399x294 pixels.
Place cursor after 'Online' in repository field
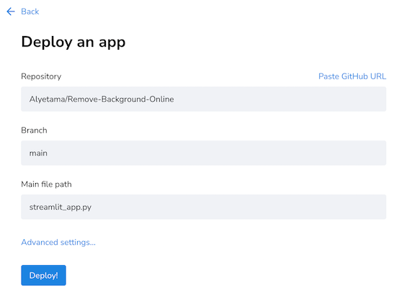click(174, 99)
